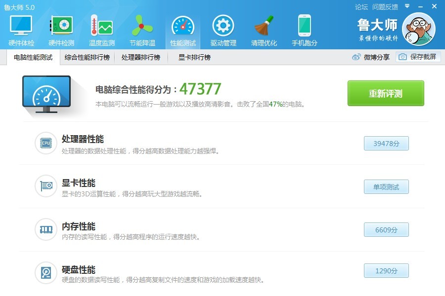Click the 最懂你的硬件 slogan text

(378, 38)
